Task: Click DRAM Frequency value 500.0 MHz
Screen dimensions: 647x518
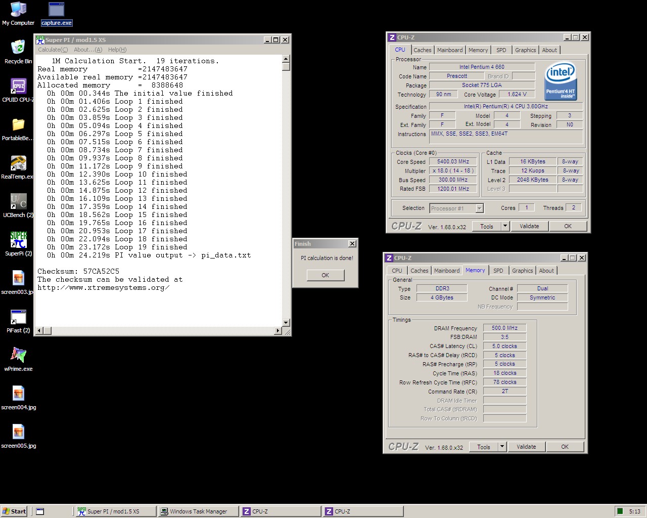Action: click(504, 328)
